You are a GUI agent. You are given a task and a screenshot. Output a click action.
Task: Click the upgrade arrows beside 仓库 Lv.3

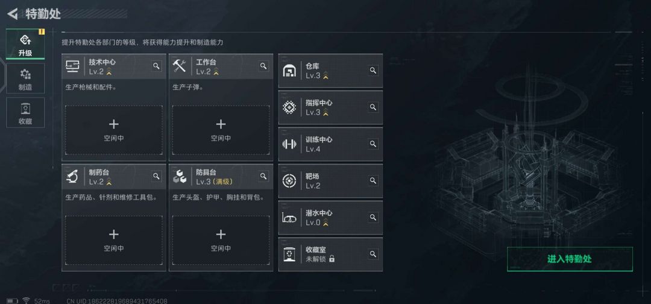click(x=325, y=75)
